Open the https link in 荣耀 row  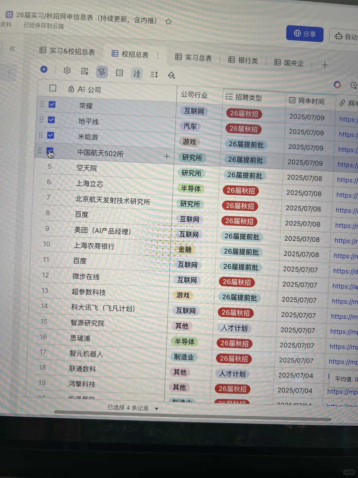coord(348,119)
